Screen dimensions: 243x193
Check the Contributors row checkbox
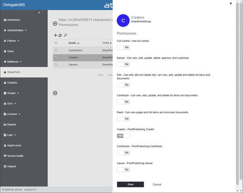[x=56, y=50]
